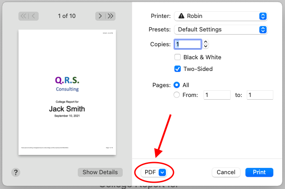The height and width of the screenshot is (189, 285).
Task: Open the Printer dropdown showing Robin
Action: tap(221, 16)
